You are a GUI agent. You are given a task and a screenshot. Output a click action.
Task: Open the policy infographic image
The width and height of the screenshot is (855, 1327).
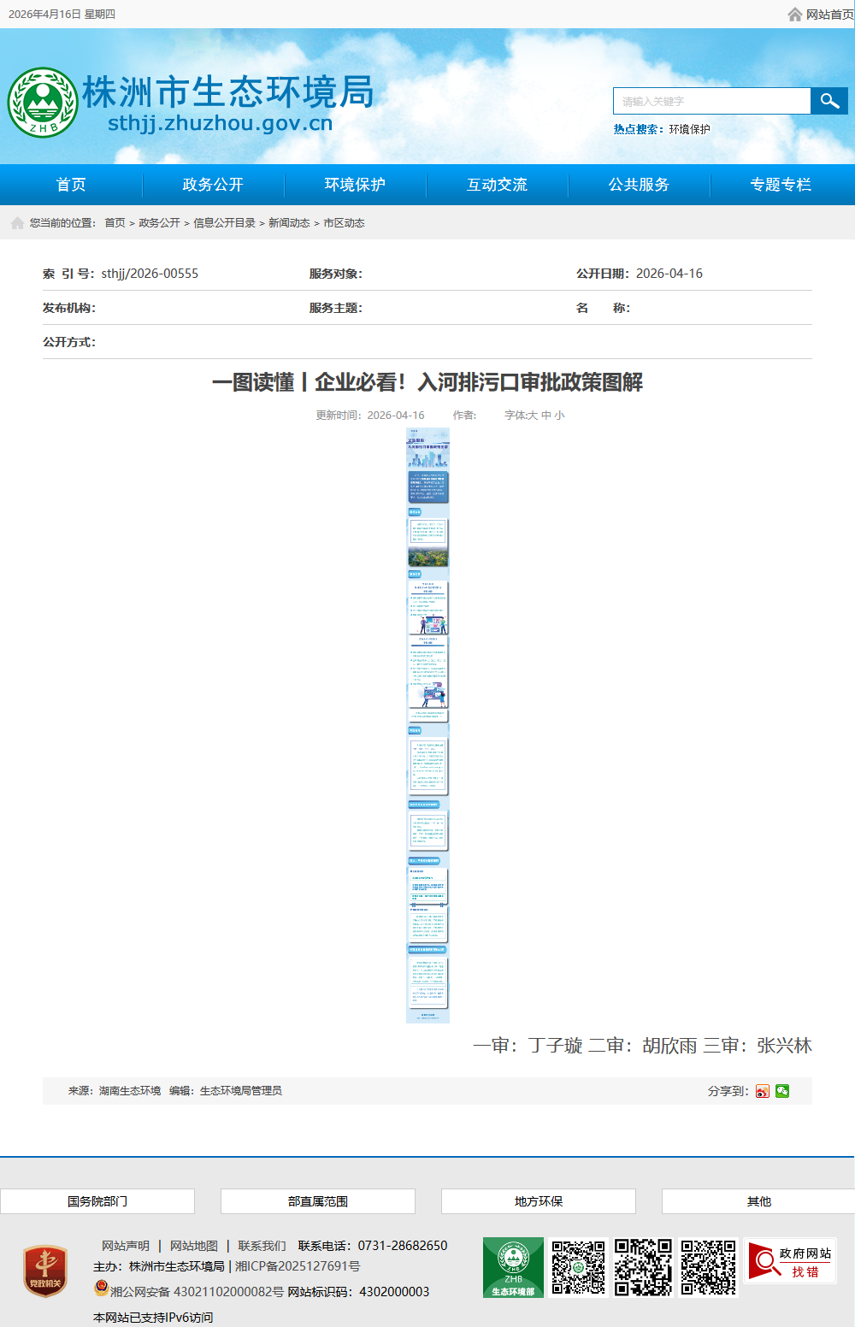pyautogui.click(x=427, y=725)
